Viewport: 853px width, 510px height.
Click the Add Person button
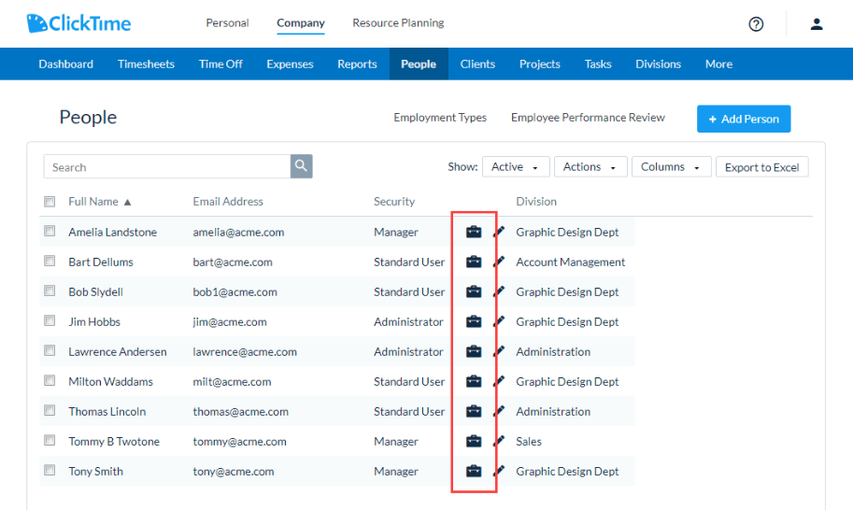pyautogui.click(x=744, y=119)
